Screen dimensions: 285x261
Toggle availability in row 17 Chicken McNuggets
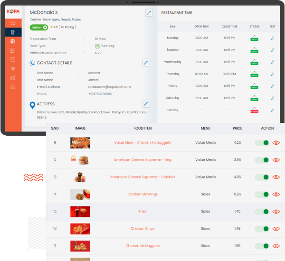click(262, 246)
